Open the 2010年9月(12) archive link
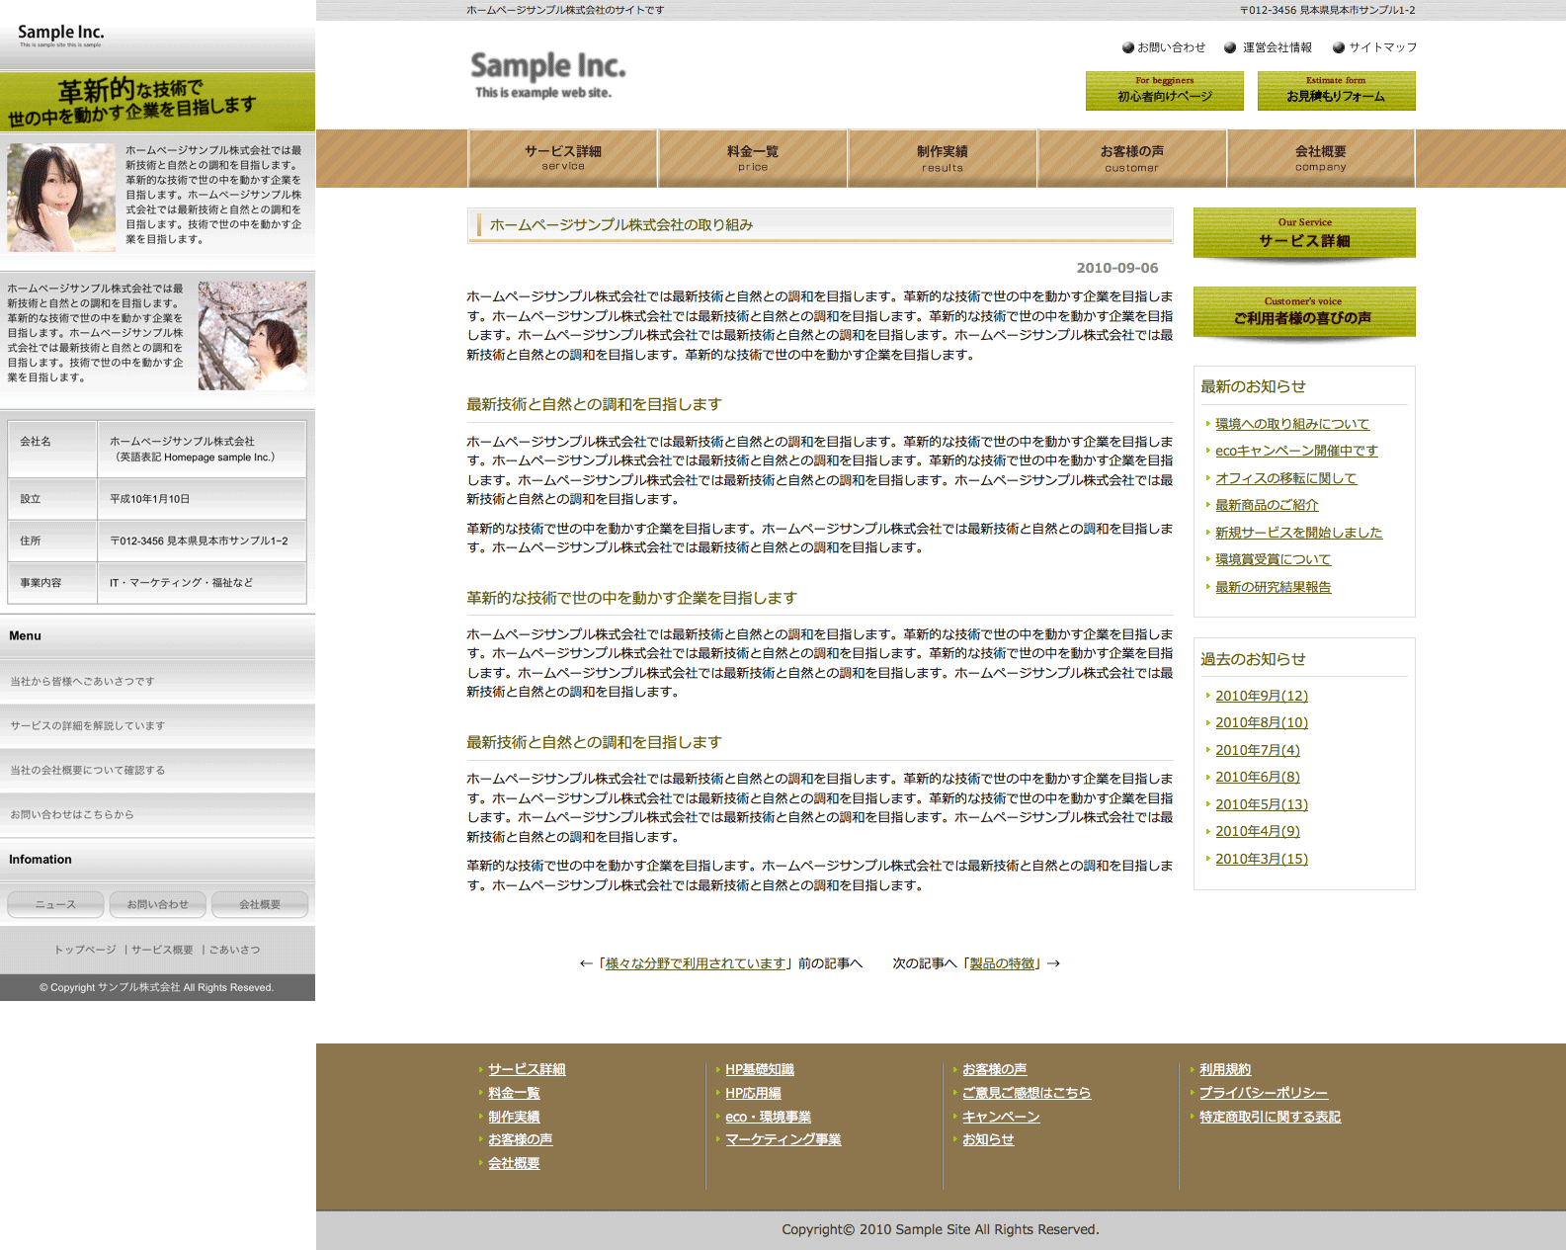 (1261, 696)
